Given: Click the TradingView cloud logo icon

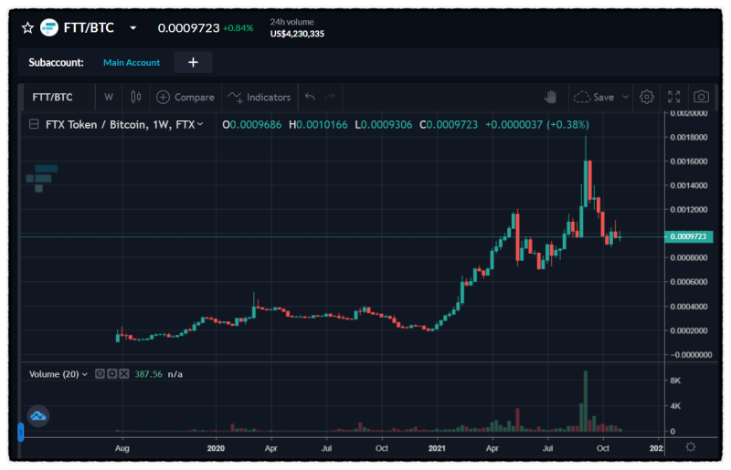Looking at the screenshot, I should [38, 416].
